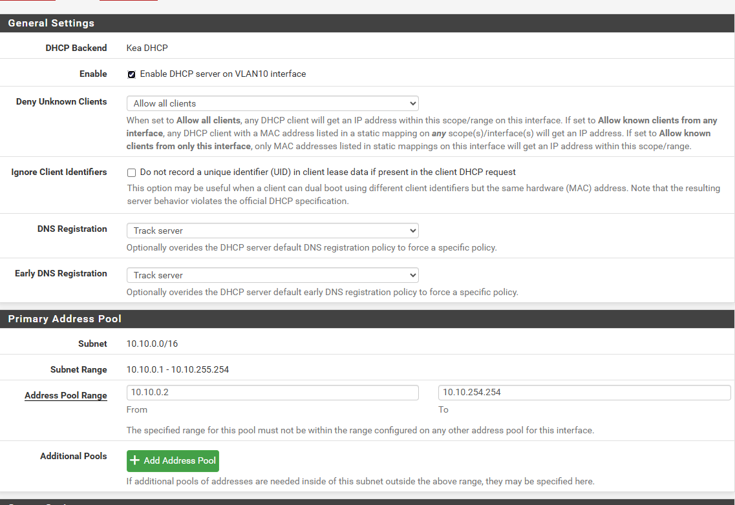Open the Deny Unknown Clients dropdown

click(272, 103)
